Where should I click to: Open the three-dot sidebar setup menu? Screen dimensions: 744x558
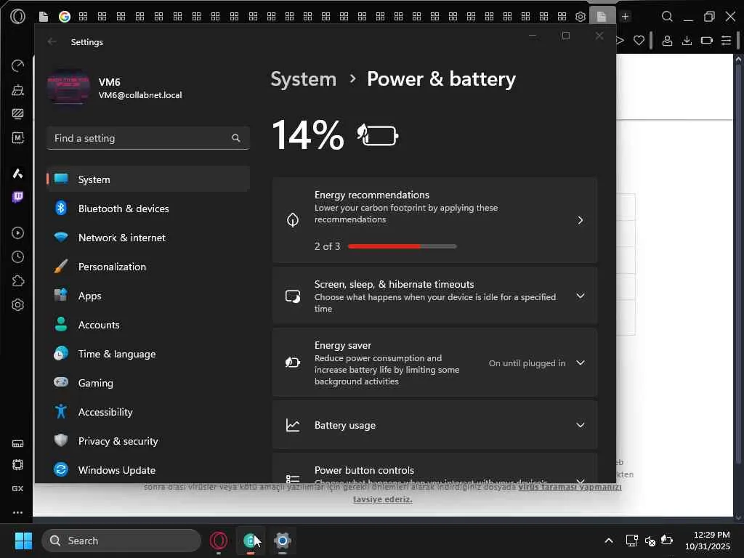17,512
